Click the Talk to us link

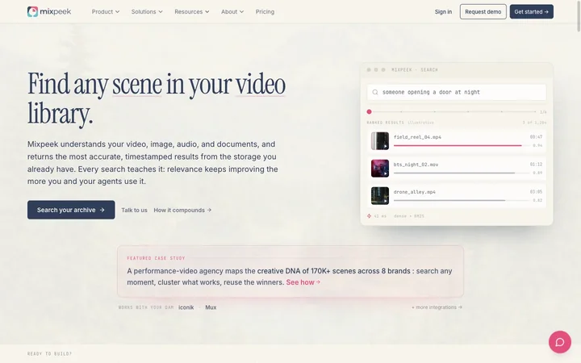(134, 210)
